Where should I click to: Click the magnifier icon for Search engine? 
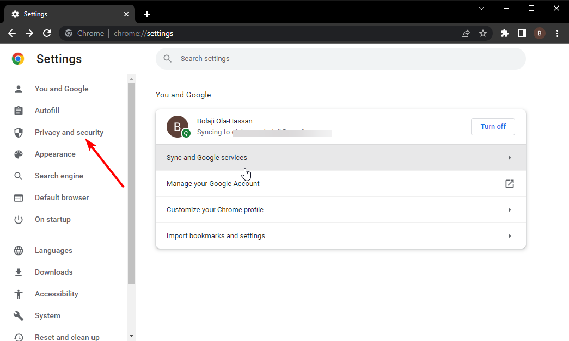tap(19, 176)
